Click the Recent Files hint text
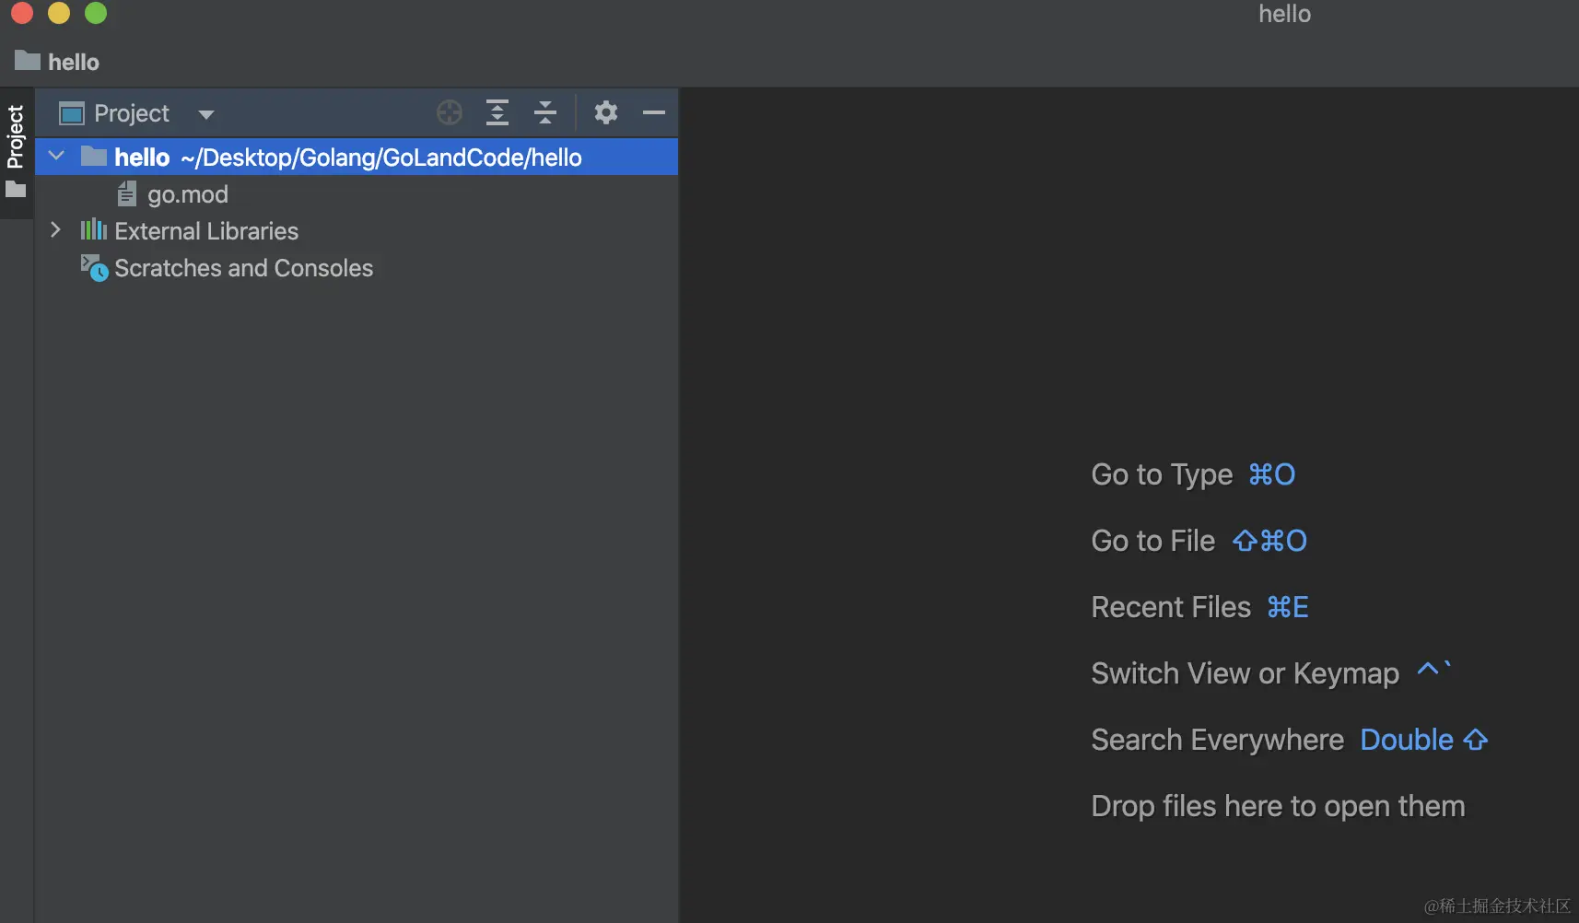 point(1171,608)
